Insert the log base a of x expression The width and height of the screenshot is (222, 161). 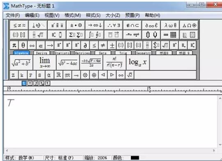[x=138, y=63]
